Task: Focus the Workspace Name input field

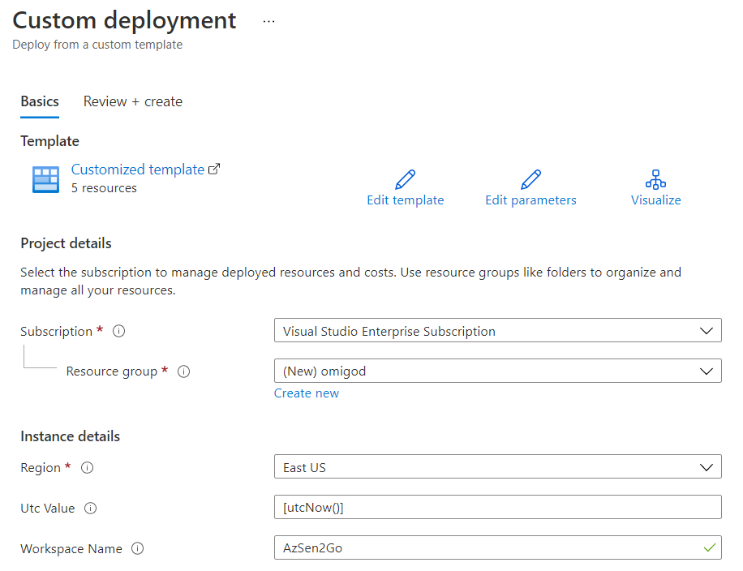Action: coord(497,547)
